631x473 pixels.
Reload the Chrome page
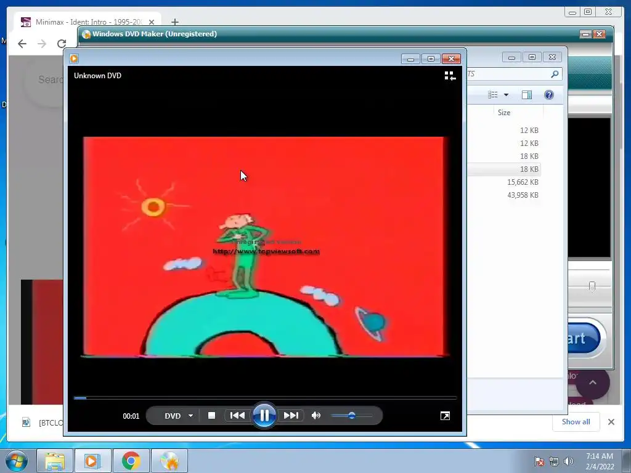62,44
